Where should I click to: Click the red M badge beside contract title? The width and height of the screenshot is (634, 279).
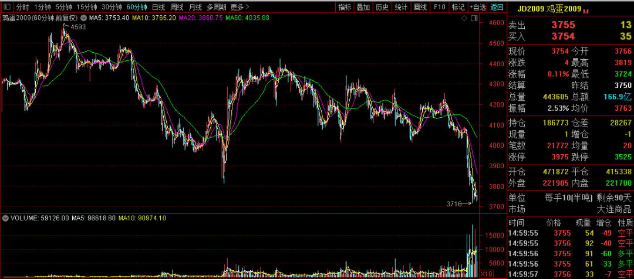pyautogui.click(x=586, y=11)
